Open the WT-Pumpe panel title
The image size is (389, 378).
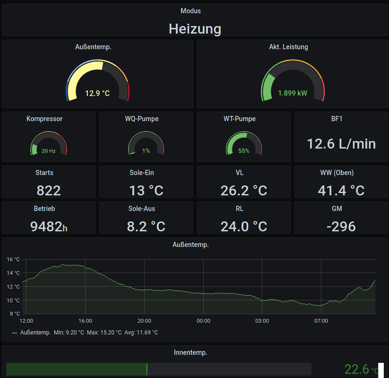point(240,119)
